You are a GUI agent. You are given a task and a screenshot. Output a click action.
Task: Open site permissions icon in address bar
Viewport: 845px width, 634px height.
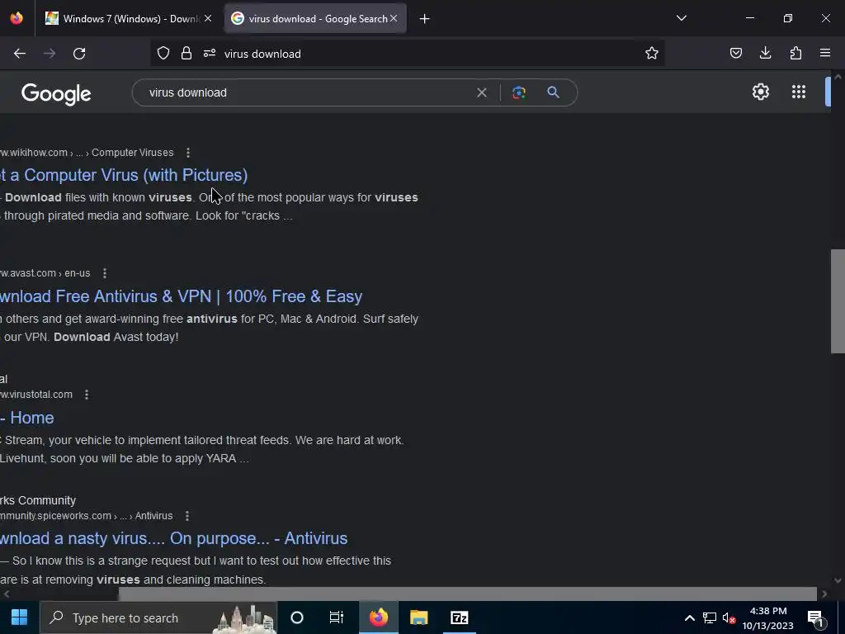[210, 53]
